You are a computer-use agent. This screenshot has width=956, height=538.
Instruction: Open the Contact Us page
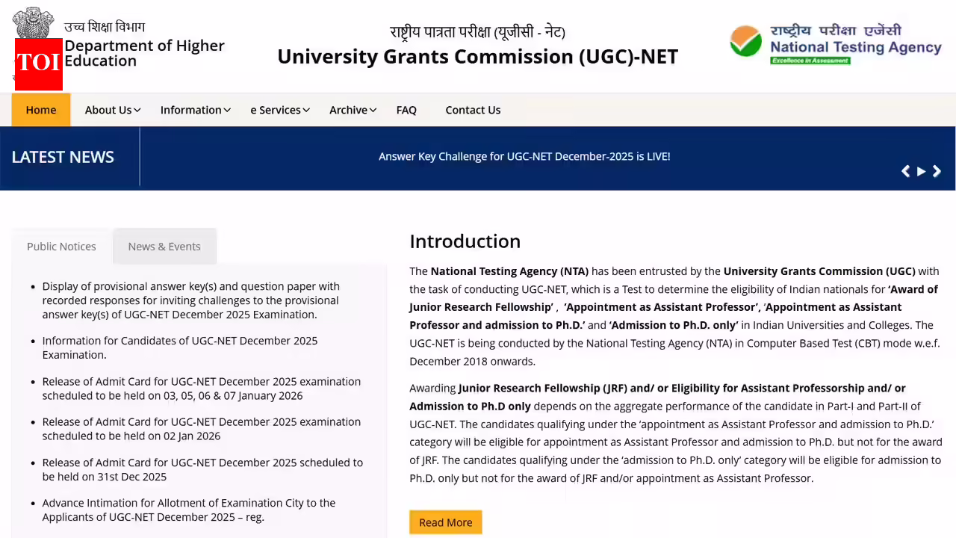[x=473, y=110]
